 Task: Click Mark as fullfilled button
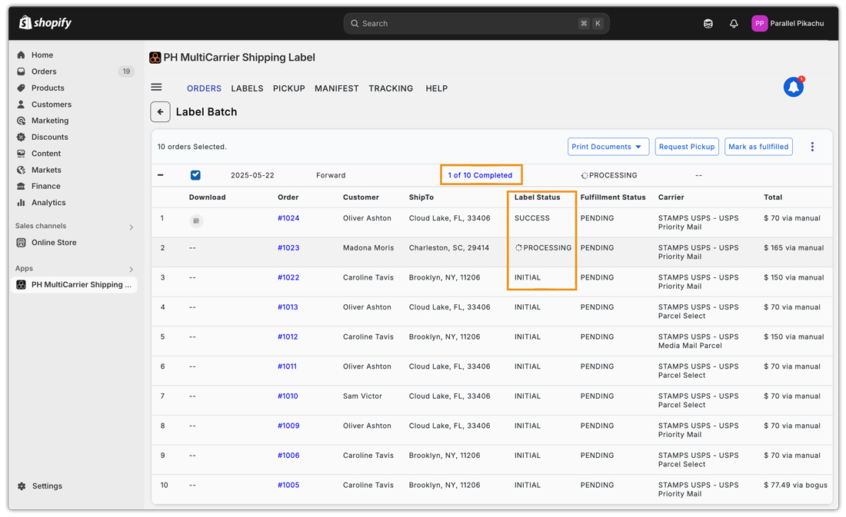(x=758, y=147)
